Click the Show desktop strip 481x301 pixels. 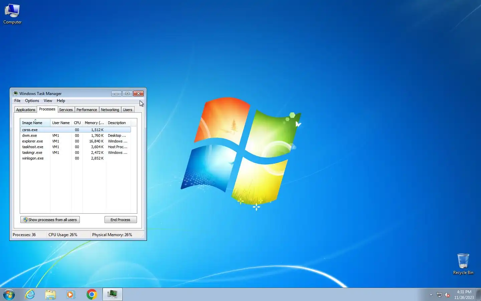(x=478, y=294)
